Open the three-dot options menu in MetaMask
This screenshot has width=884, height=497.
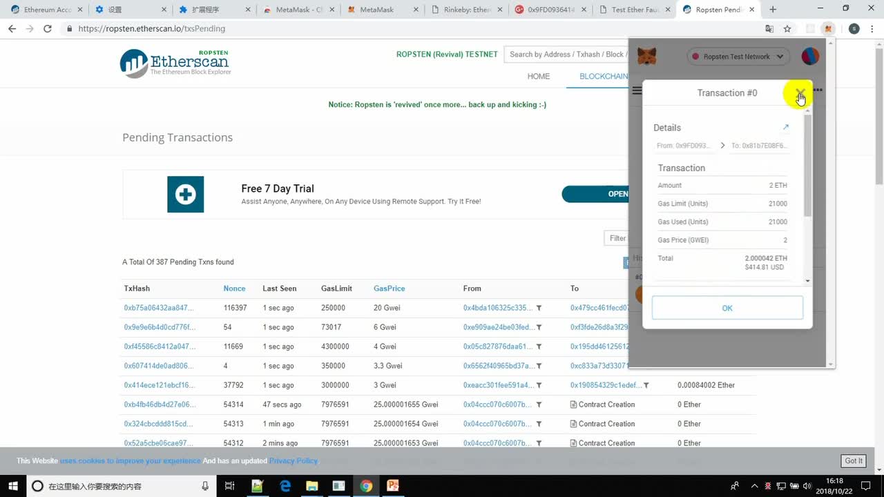coord(818,90)
